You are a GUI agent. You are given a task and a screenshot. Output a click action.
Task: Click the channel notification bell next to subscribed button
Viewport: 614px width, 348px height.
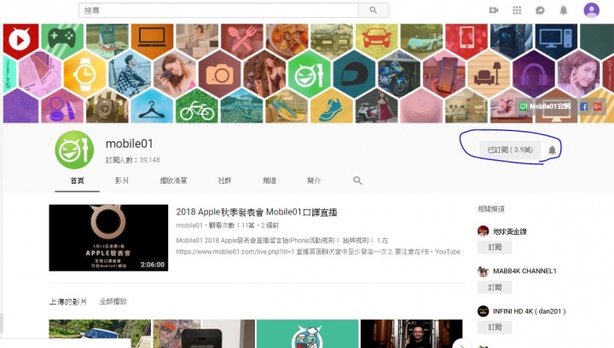(552, 150)
